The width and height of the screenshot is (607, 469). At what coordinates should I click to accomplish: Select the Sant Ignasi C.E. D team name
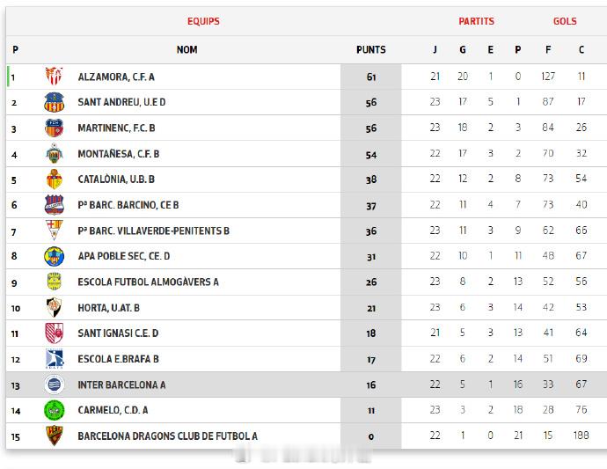pyautogui.click(x=118, y=333)
